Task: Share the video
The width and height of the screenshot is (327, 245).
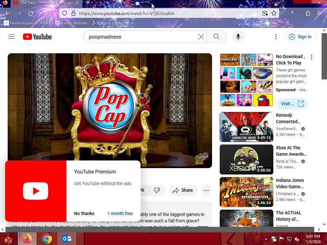Action: pyautogui.click(x=183, y=190)
